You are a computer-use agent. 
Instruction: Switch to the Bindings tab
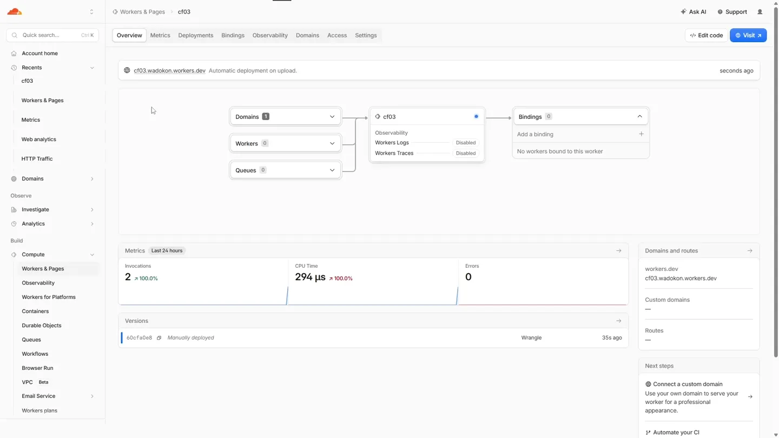(233, 36)
